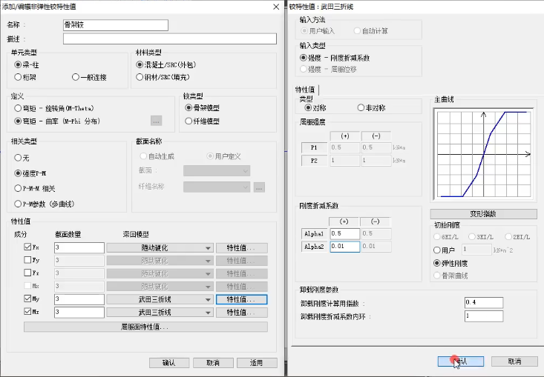Screen dimensions: 544x377
Task: Click the Alpha1 (+) value field
Action: [344, 234]
